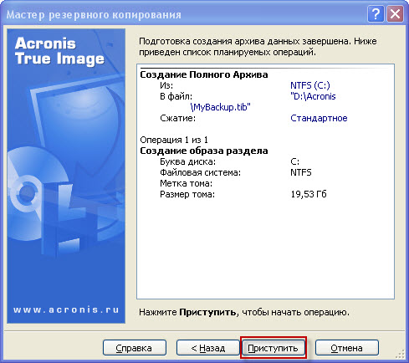
Task: Click the "В файл:" label
Action: [176, 96]
